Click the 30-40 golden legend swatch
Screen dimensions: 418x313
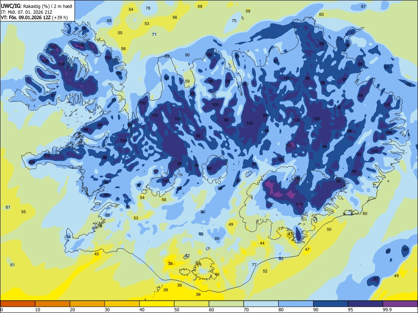pos(122,304)
